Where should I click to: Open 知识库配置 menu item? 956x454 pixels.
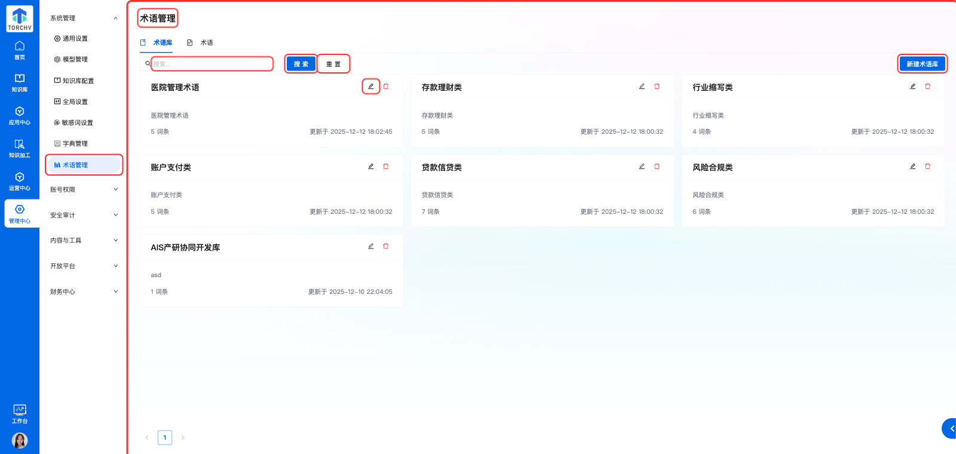(x=84, y=81)
